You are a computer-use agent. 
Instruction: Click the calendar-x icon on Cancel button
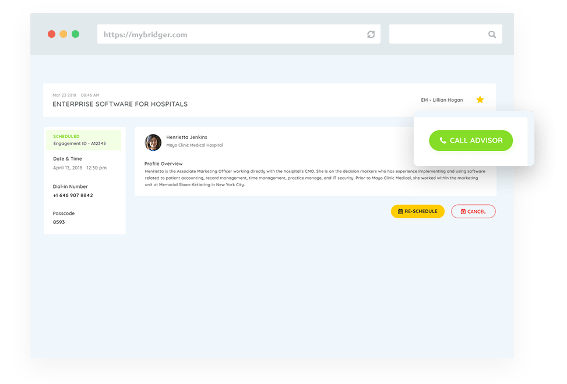(x=463, y=212)
